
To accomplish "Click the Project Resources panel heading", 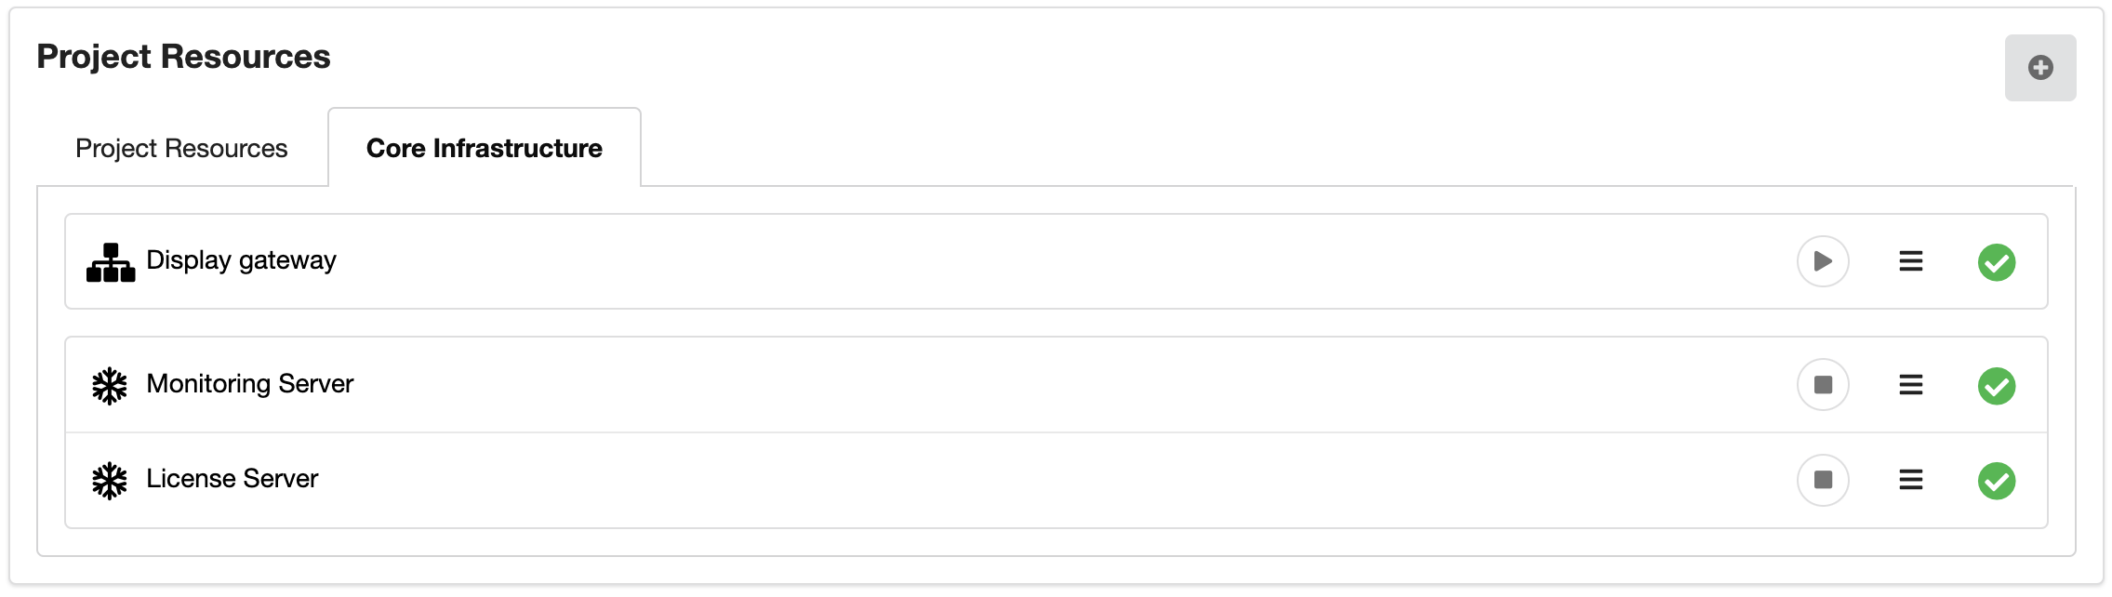I will click(x=183, y=57).
